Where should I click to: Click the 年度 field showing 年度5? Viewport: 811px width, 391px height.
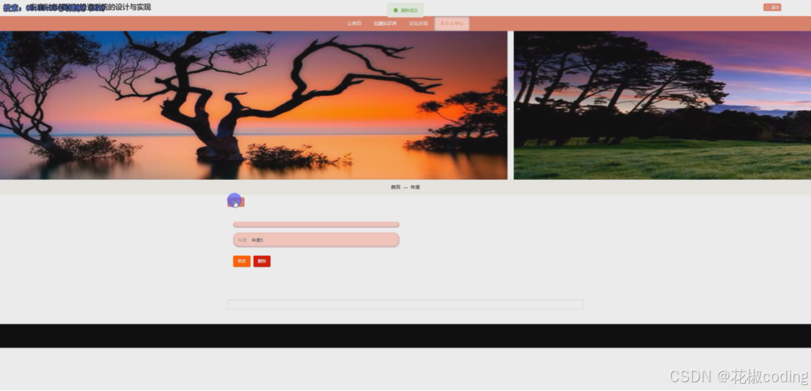click(x=316, y=240)
